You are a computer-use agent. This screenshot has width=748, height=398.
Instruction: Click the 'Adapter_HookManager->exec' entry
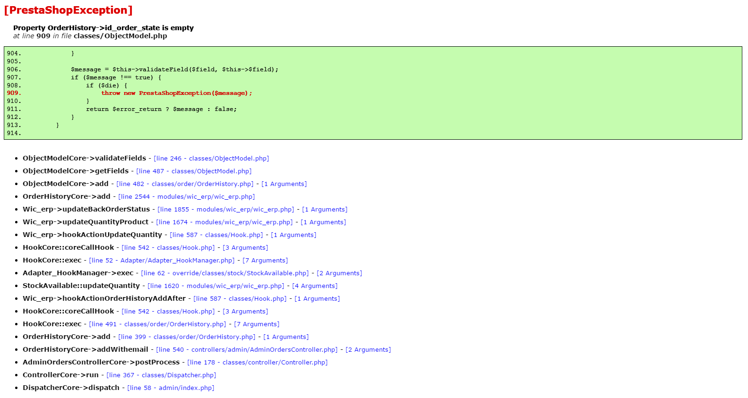[x=78, y=273]
